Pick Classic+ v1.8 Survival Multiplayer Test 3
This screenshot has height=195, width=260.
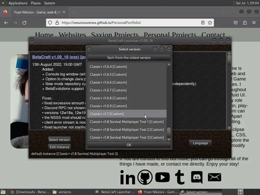click(x=127, y=137)
